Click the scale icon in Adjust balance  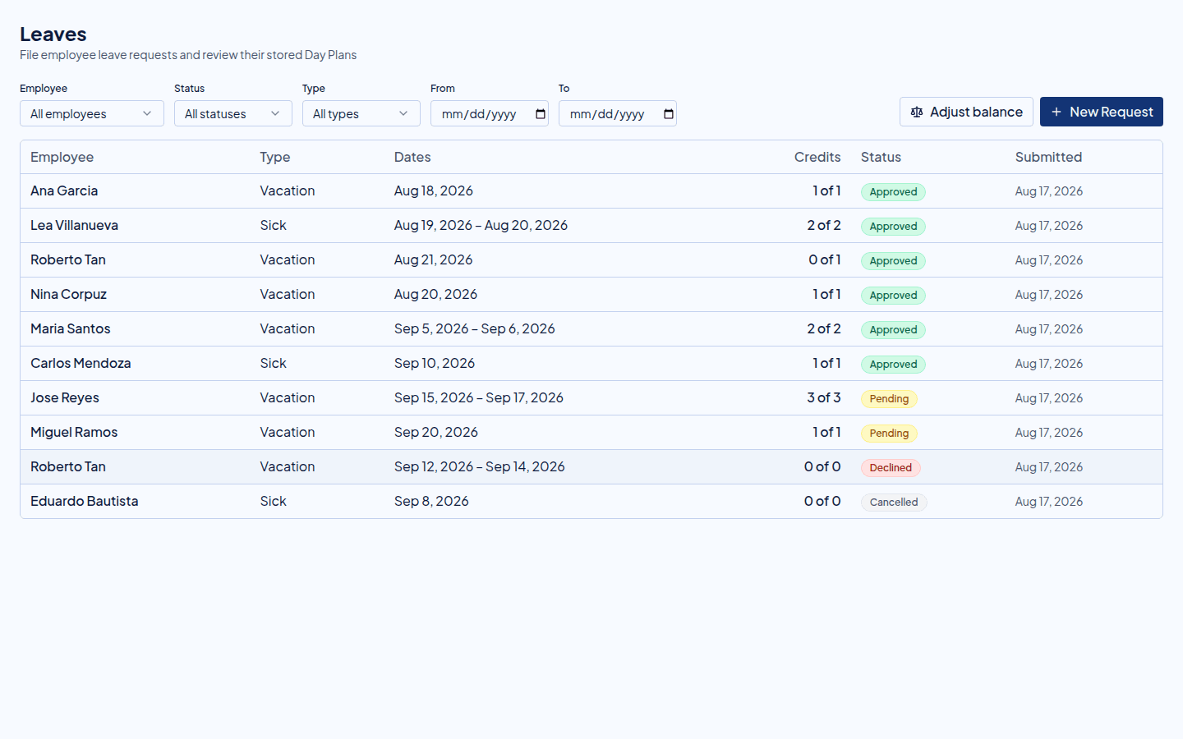[917, 112]
